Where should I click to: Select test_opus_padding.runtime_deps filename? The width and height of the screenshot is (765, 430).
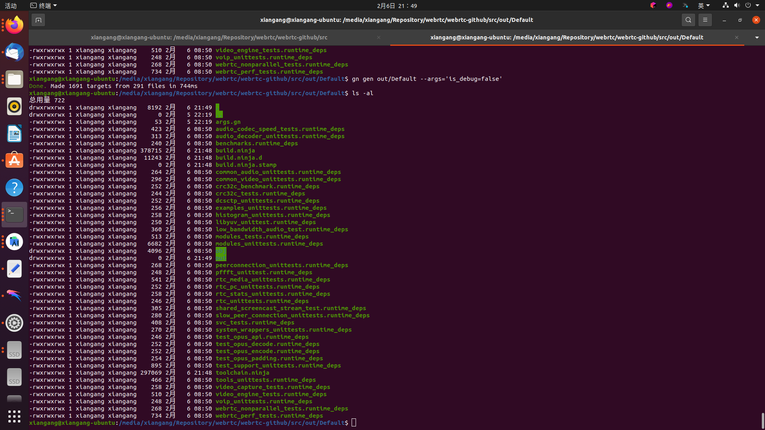(x=269, y=358)
